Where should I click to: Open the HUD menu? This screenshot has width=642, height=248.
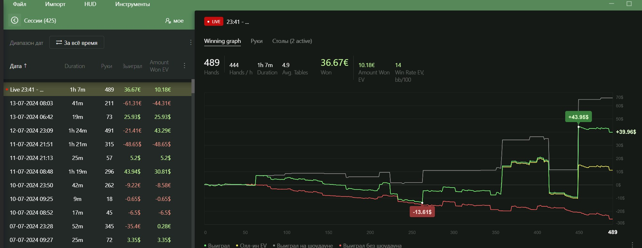coord(90,4)
